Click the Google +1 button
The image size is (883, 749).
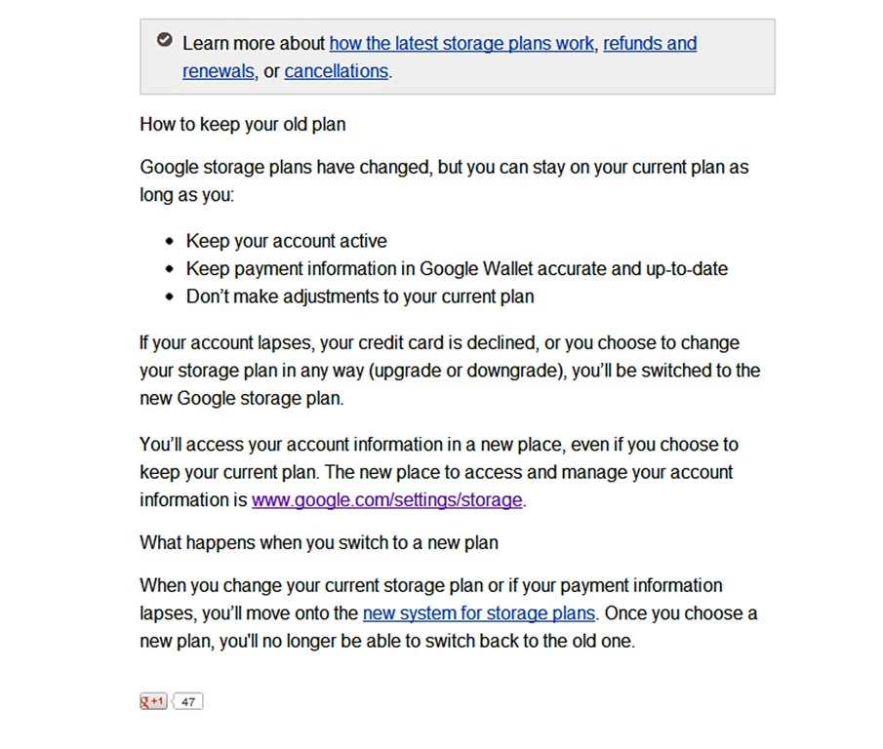point(153,701)
